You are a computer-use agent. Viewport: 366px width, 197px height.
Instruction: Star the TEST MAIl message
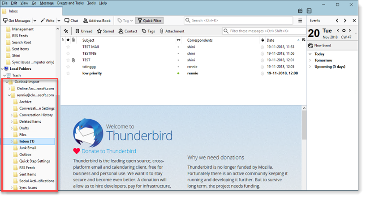pyautogui.click(x=68, y=47)
